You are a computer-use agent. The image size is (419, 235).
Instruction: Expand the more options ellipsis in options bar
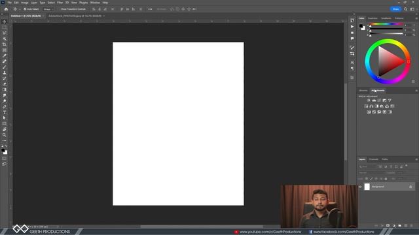(150, 9)
